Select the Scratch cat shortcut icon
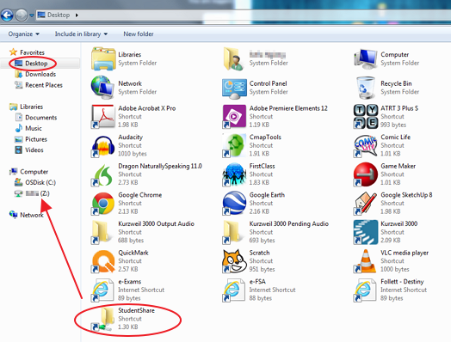The width and height of the screenshot is (451, 342). pos(234,261)
